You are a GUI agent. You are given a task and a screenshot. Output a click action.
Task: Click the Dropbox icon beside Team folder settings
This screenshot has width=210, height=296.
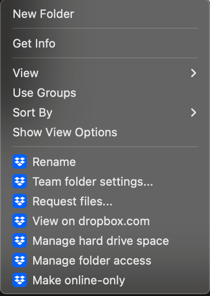[20, 181]
